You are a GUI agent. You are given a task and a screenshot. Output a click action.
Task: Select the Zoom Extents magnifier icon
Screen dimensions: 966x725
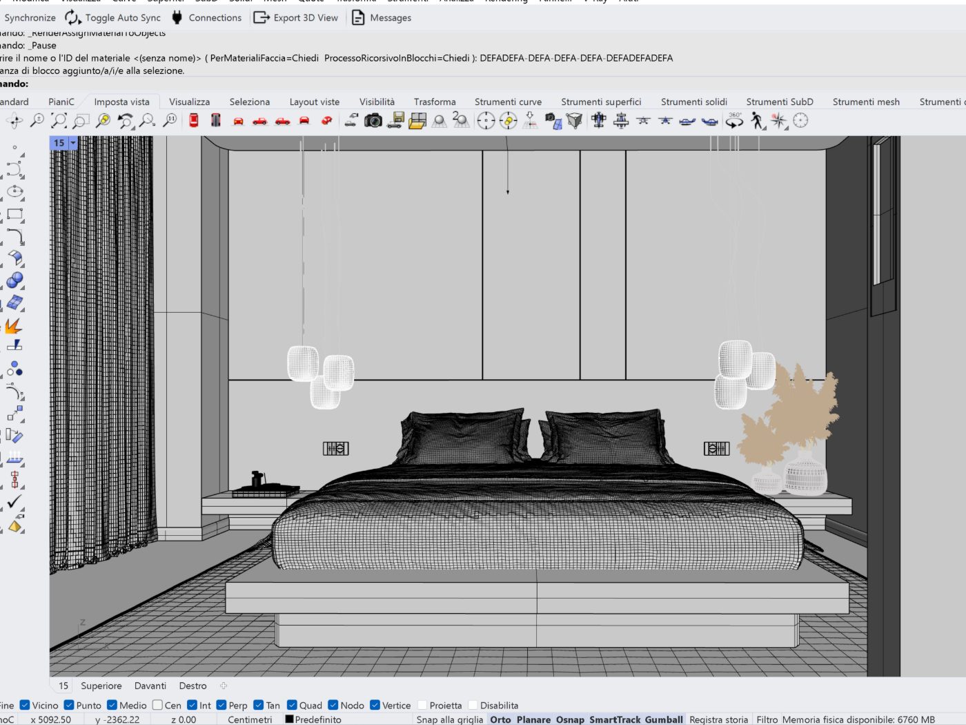pyautogui.click(x=59, y=121)
